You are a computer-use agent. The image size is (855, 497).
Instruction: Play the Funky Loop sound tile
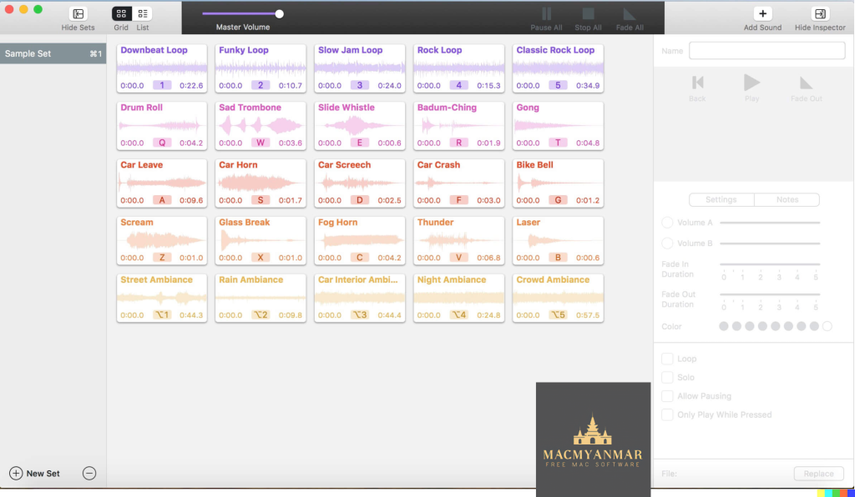coord(261,68)
